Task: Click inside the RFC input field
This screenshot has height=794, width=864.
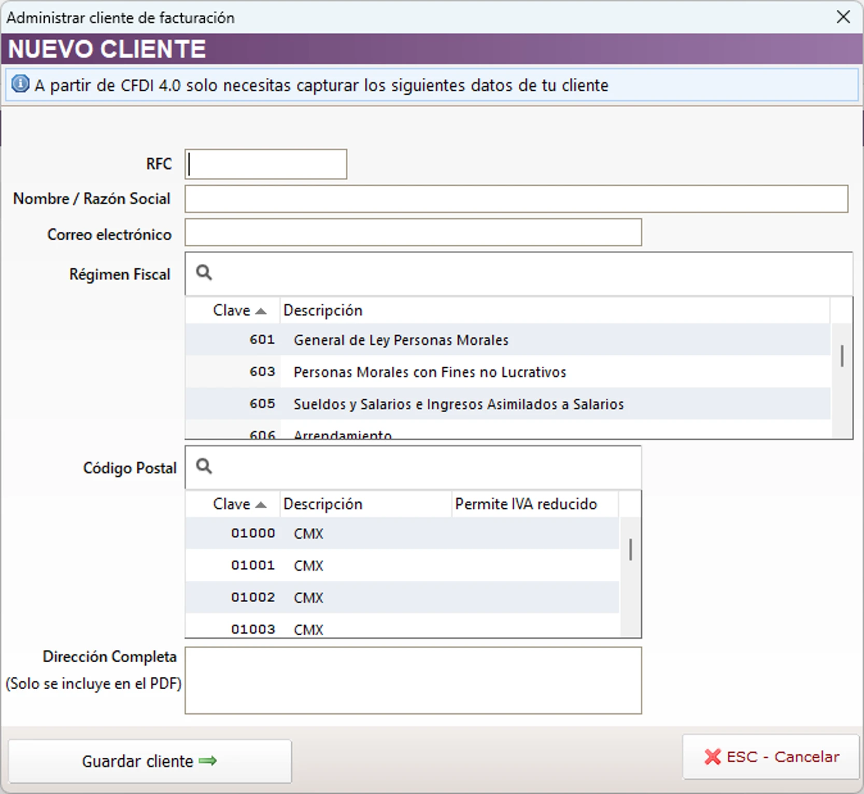Action: click(x=265, y=163)
